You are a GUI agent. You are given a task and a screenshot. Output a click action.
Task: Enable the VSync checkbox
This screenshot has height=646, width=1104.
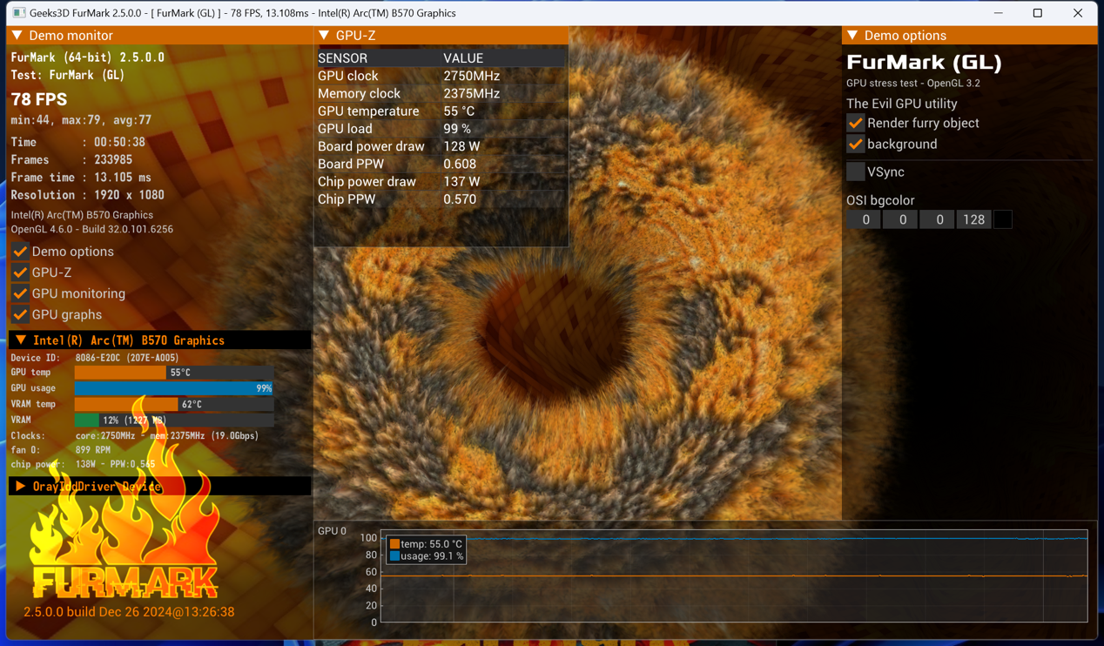click(x=855, y=172)
